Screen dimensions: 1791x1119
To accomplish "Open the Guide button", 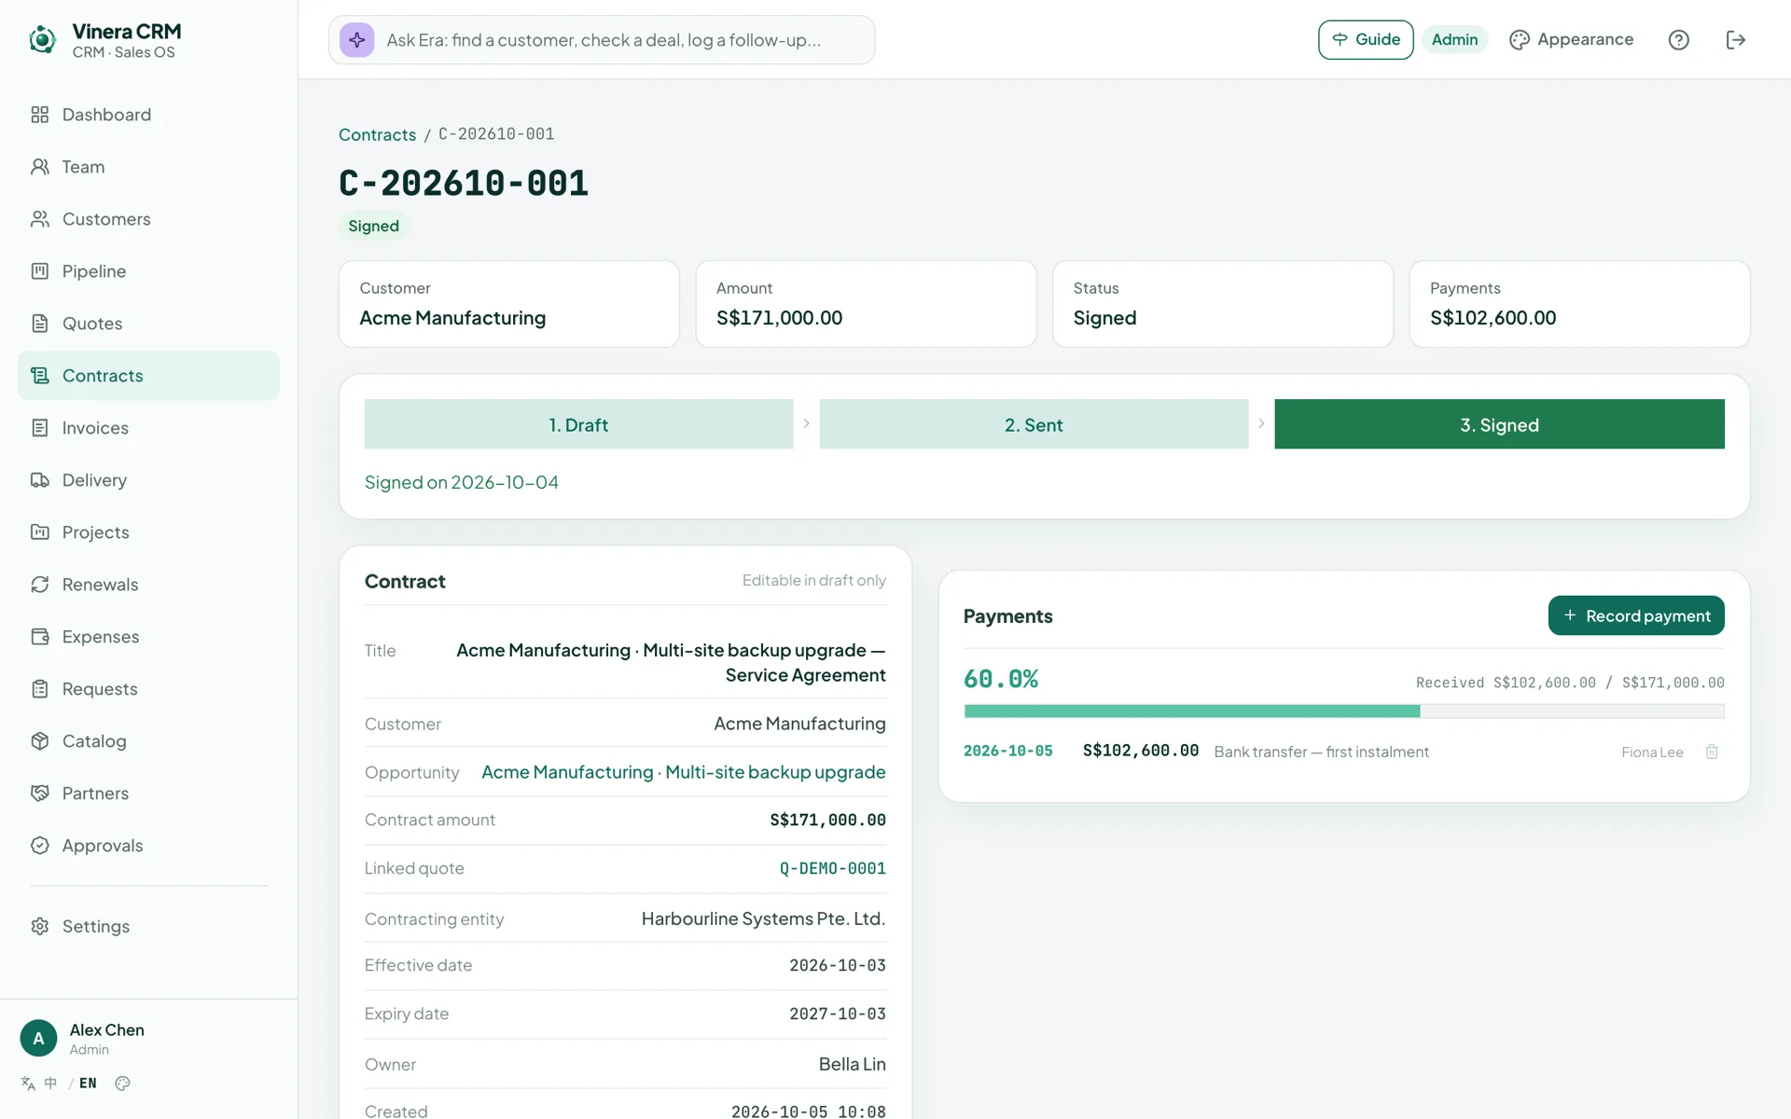I will [1366, 40].
